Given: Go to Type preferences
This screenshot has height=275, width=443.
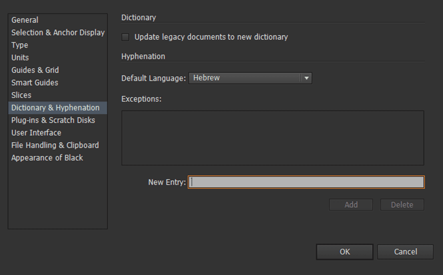Looking at the screenshot, I should coord(20,45).
